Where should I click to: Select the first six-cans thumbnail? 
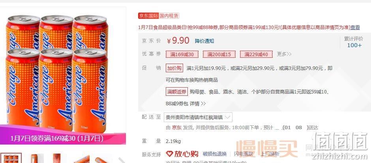tap(11, 158)
